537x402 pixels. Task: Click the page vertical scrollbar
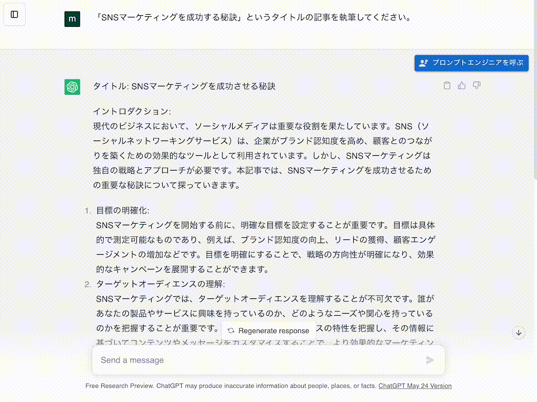coord(534,89)
